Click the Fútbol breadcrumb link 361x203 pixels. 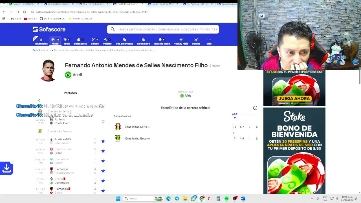point(36,50)
